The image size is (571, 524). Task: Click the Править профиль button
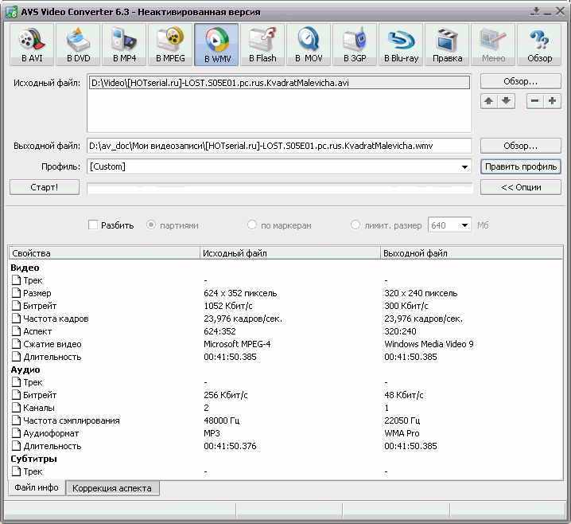coord(520,166)
